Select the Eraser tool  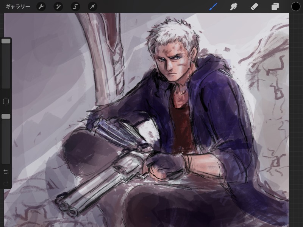point(254,7)
